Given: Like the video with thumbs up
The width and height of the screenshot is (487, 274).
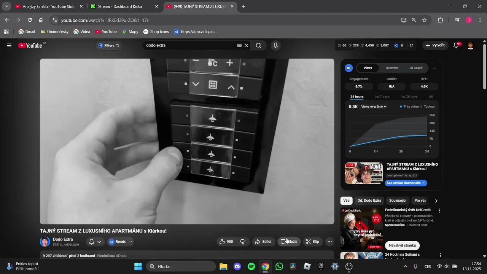Looking at the screenshot, I should (226, 242).
